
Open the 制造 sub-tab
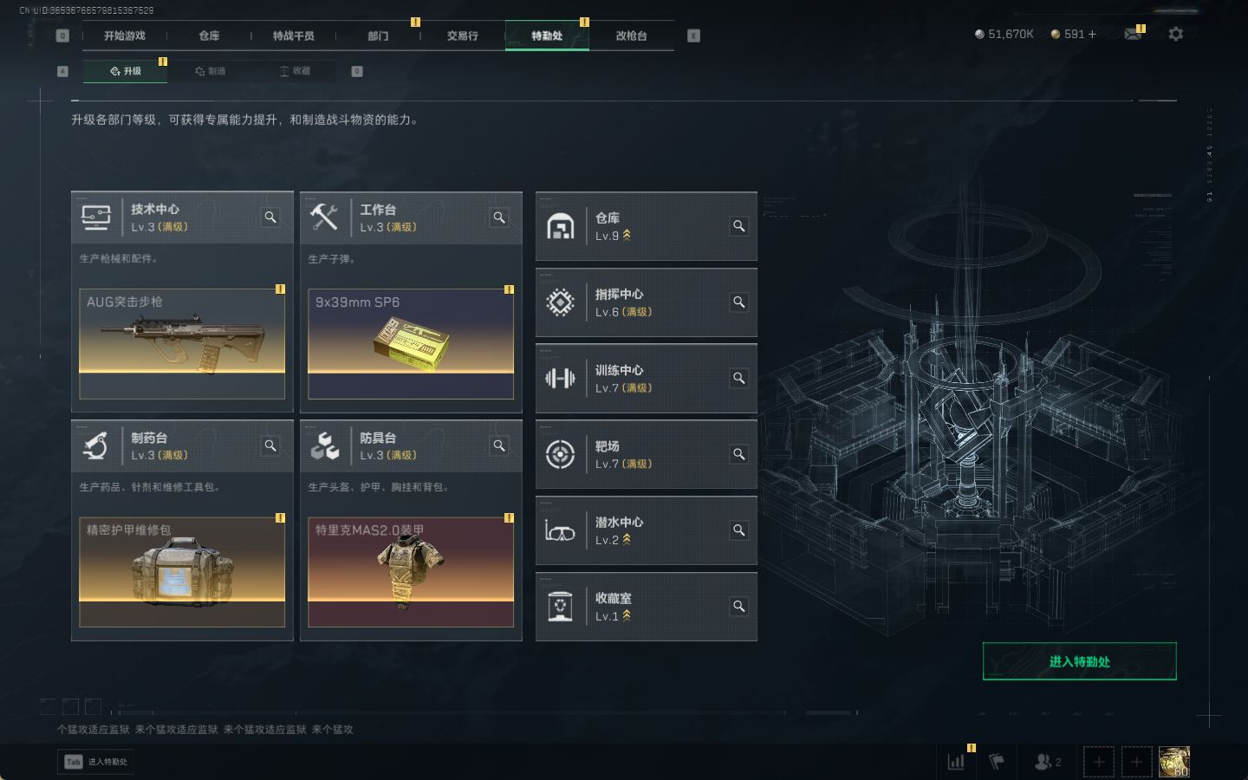[210, 71]
